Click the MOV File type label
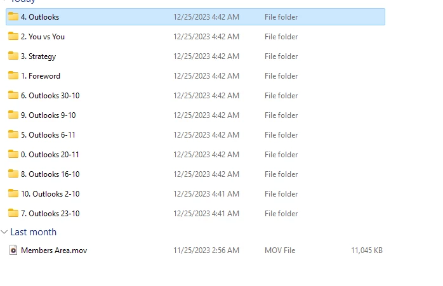The image size is (443, 286). 280,250
